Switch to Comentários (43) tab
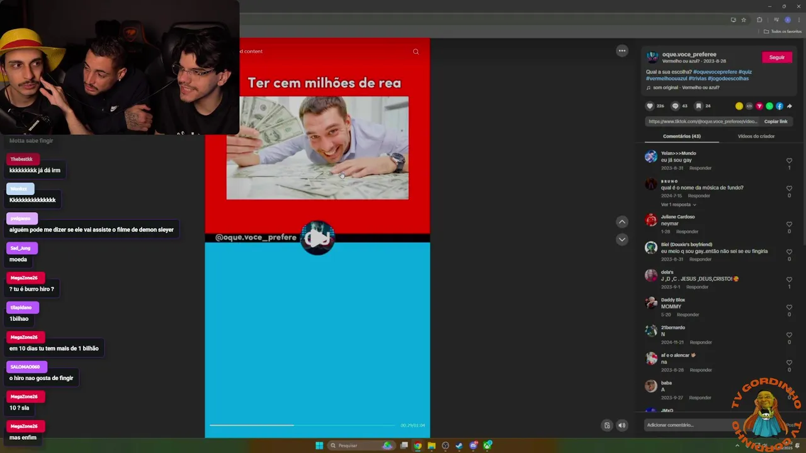Image resolution: width=806 pixels, height=453 pixels. 682,136
